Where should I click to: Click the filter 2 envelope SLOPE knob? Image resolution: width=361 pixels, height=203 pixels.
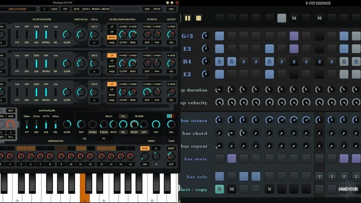67,63
